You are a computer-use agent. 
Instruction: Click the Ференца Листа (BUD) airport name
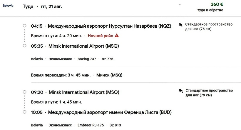coord(110,112)
